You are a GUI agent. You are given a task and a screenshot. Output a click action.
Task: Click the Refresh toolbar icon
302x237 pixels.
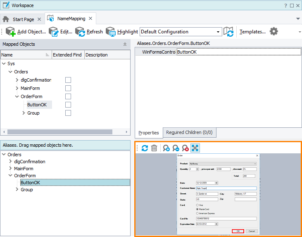(x=80, y=32)
